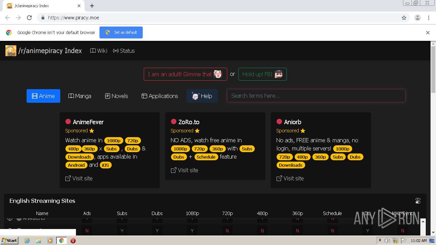
Task: Open the Help tab
Action: [x=202, y=96]
